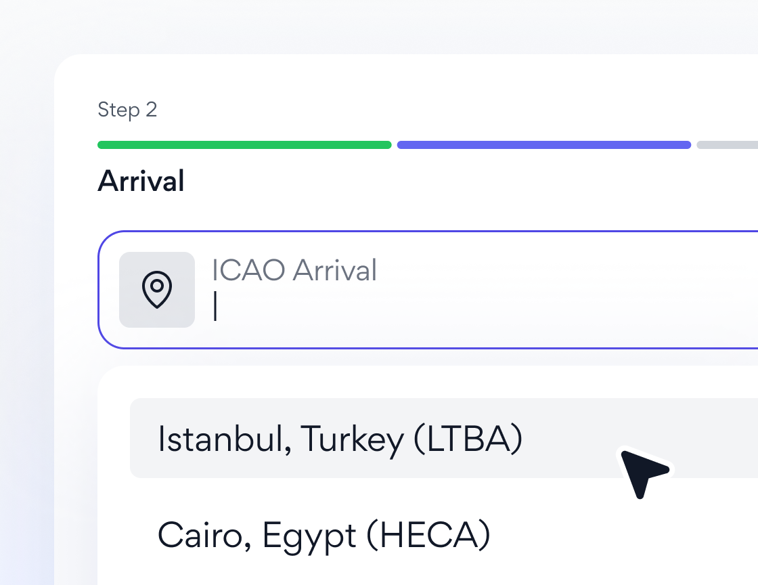Click the location pin icon
Image resolution: width=758 pixels, height=585 pixels.
pos(157,290)
